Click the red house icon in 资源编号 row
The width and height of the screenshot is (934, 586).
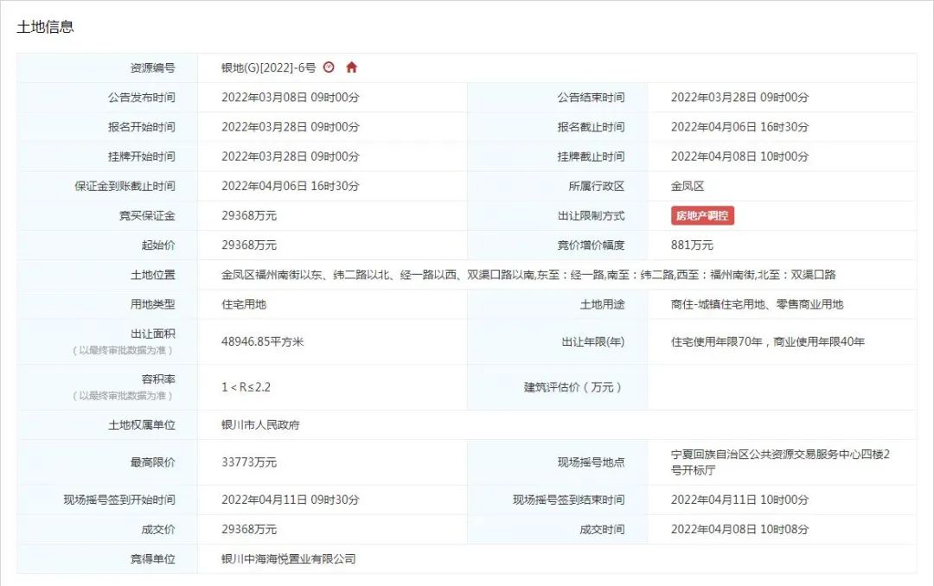pyautogui.click(x=351, y=67)
